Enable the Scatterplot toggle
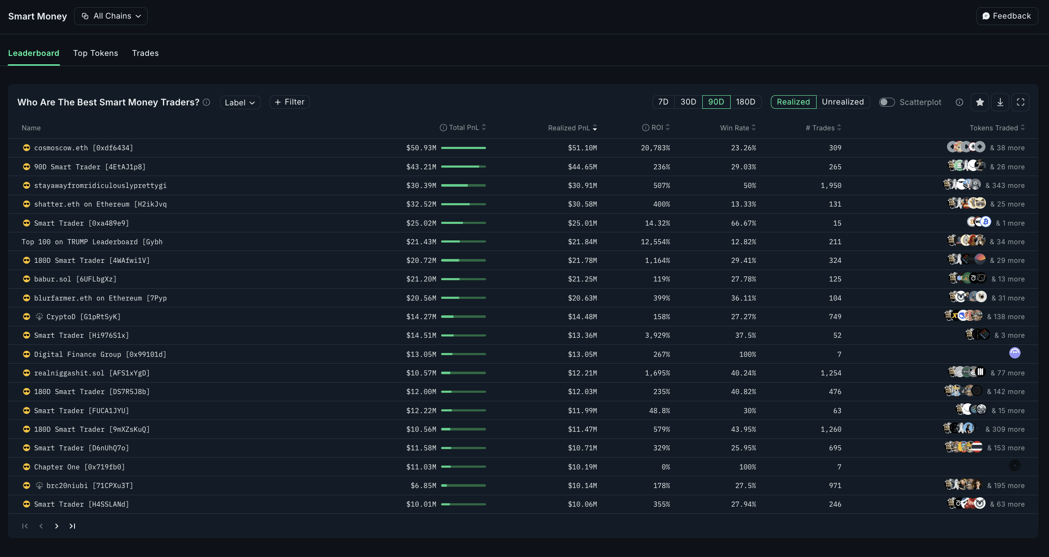Screen dimensions: 1049x557 (886, 102)
